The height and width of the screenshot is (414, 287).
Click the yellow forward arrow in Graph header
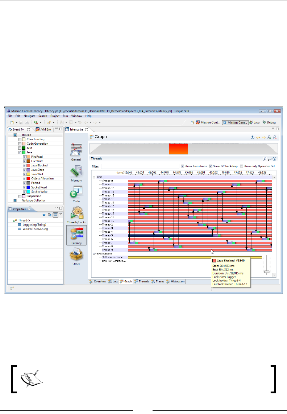[x=263, y=137]
